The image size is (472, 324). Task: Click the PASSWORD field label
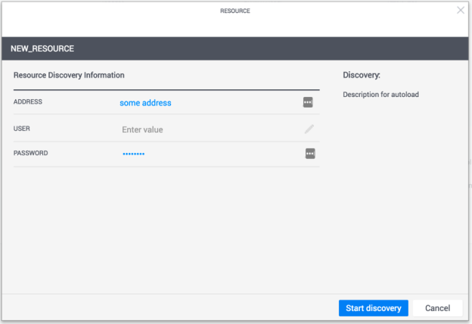pyautogui.click(x=30, y=153)
